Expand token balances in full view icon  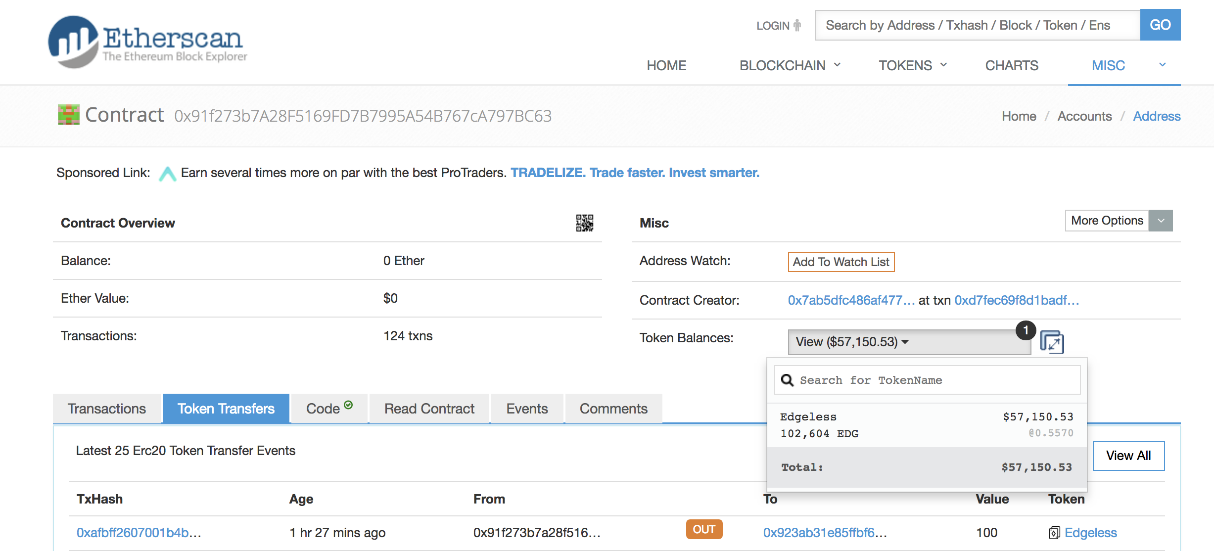[x=1052, y=342]
